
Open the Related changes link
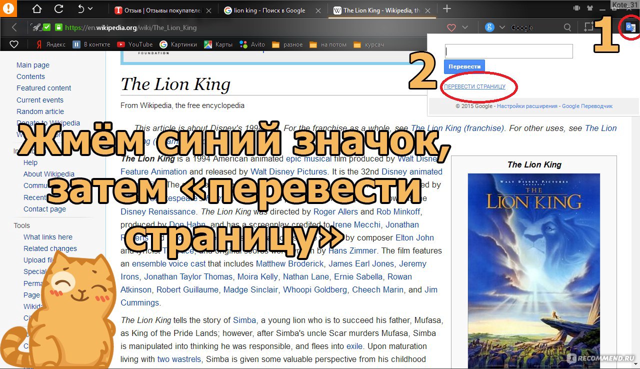point(50,248)
